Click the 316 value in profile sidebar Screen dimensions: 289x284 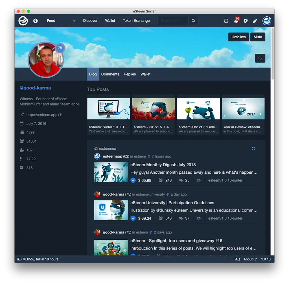tap(29, 168)
